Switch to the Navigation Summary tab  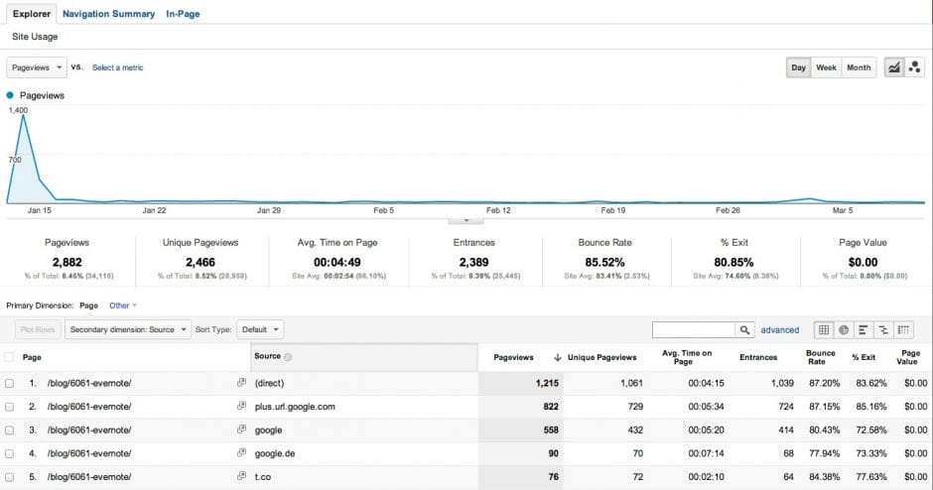pyautogui.click(x=108, y=14)
